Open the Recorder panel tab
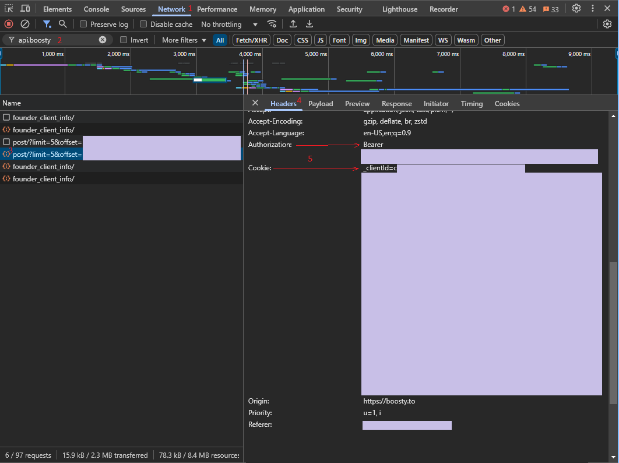619x463 pixels. click(444, 9)
